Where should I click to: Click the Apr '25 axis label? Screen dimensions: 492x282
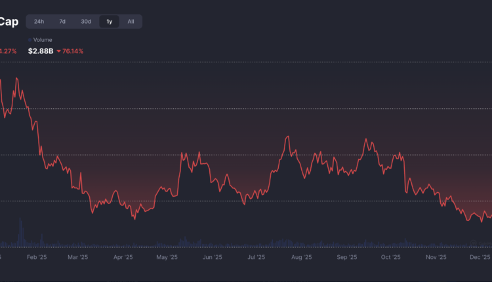[123, 258]
